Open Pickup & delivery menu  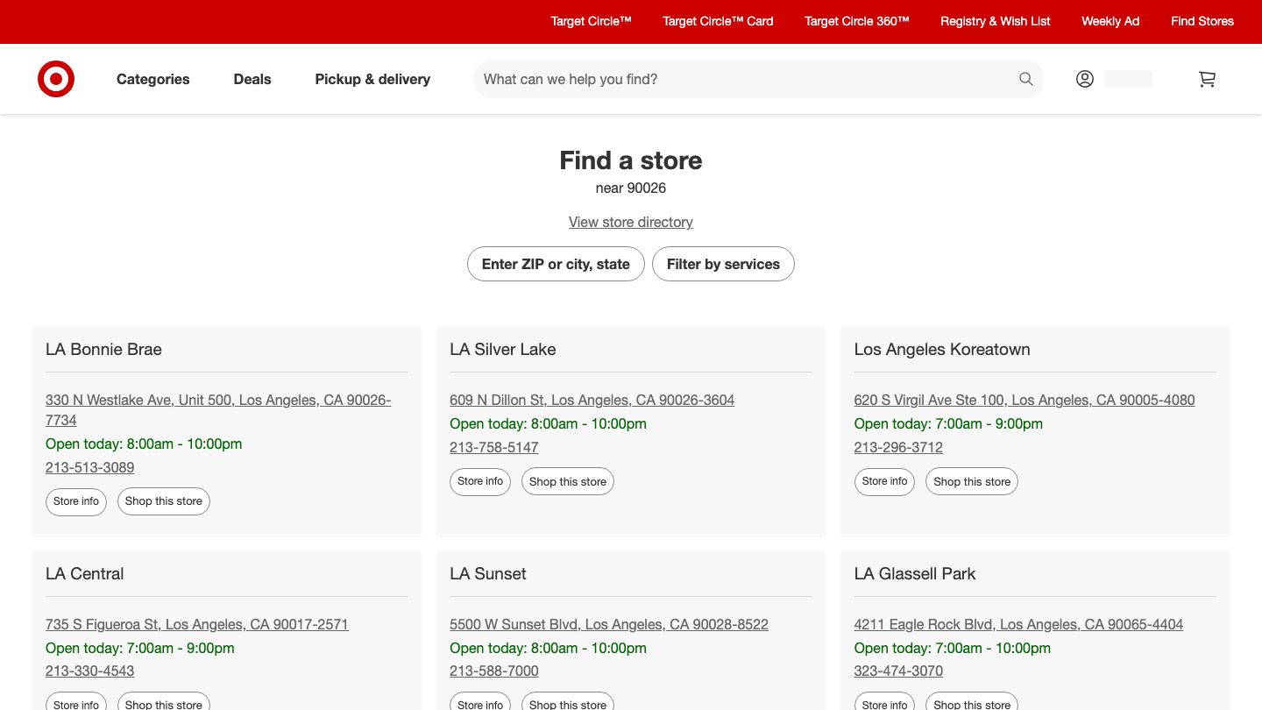pos(372,79)
